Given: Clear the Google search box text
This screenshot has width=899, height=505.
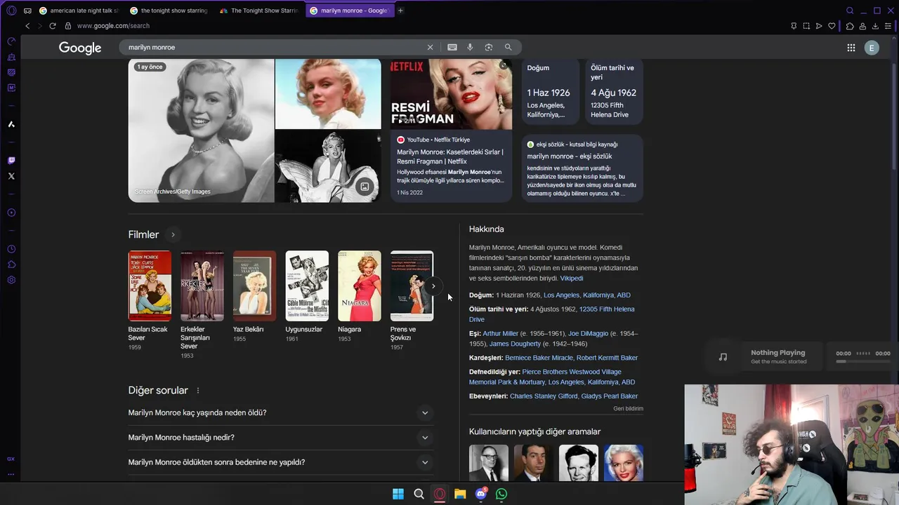Looking at the screenshot, I should 430,47.
